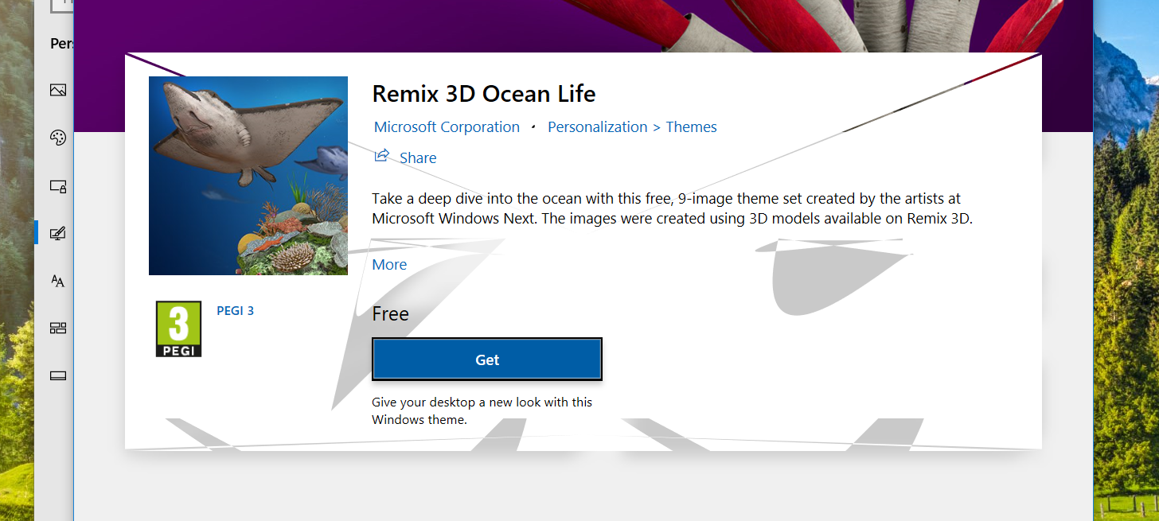
Task: Click the PEGI 3 rating badge
Action: [x=178, y=329]
